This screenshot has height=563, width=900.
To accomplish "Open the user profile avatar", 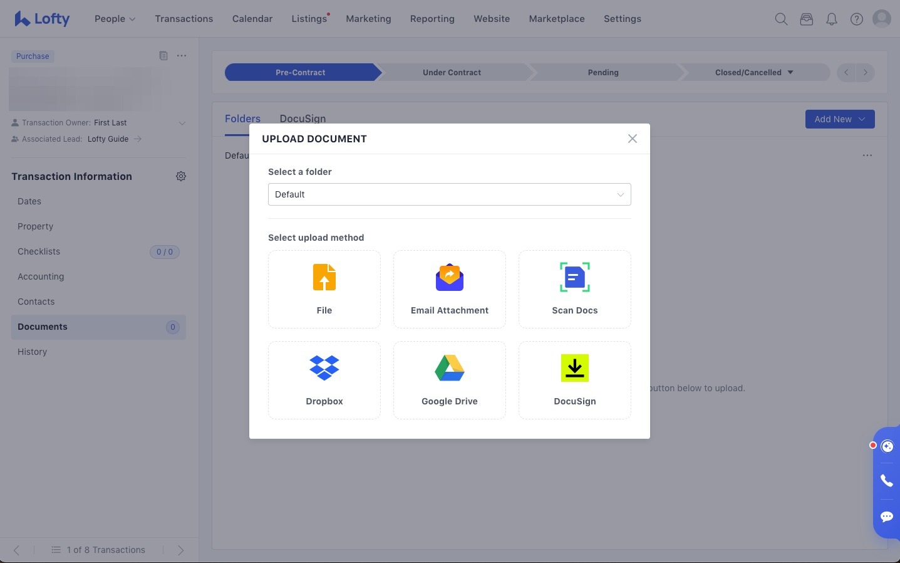I will (882, 19).
